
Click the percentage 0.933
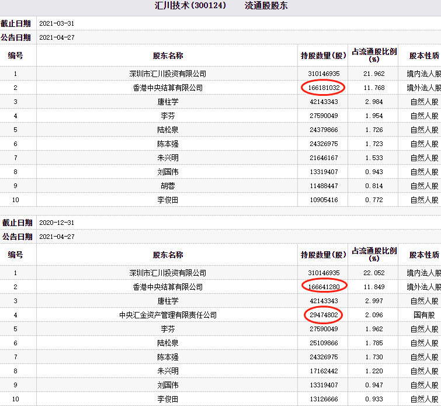[x=374, y=399]
